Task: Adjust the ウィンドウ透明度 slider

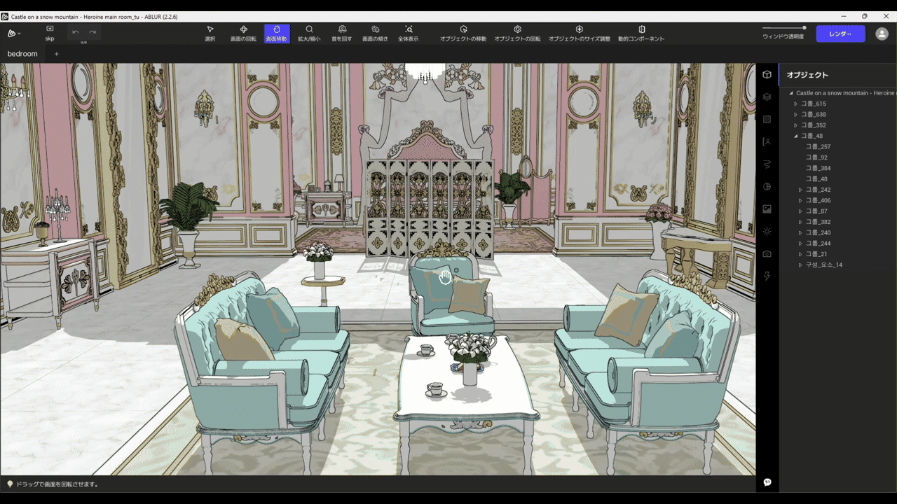Action: pos(783,28)
